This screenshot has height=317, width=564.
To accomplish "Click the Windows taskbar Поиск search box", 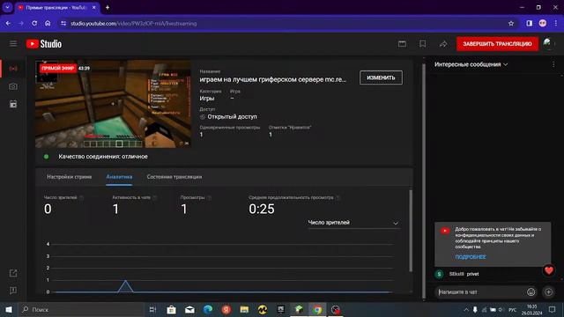I will coord(81,309).
